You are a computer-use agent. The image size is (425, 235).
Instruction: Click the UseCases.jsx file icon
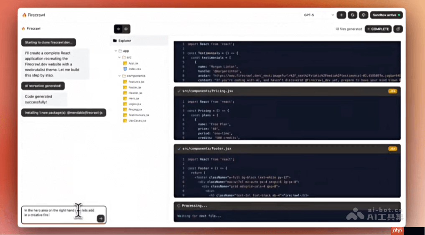pos(125,121)
